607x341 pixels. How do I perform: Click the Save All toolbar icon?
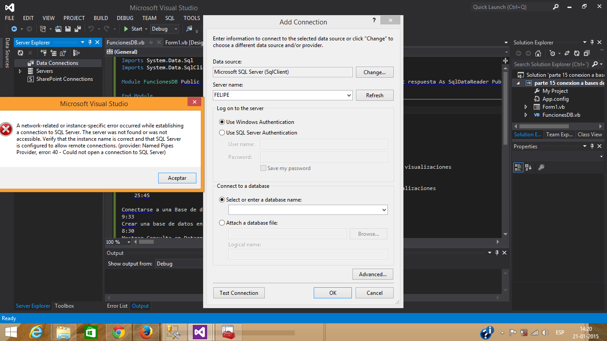click(77, 29)
